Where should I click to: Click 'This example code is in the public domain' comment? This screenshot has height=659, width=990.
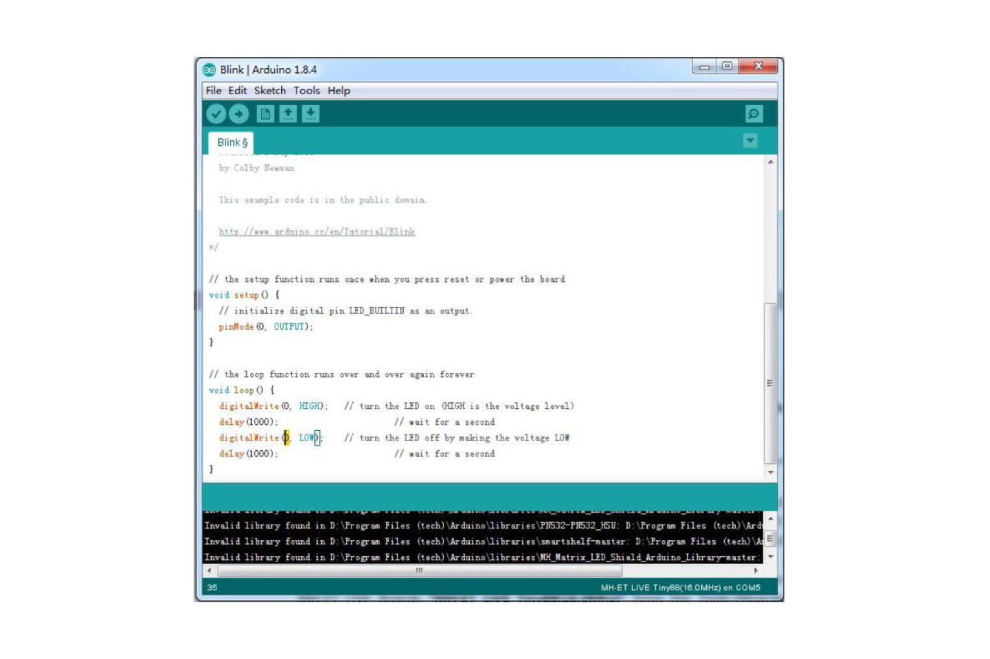click(x=323, y=200)
